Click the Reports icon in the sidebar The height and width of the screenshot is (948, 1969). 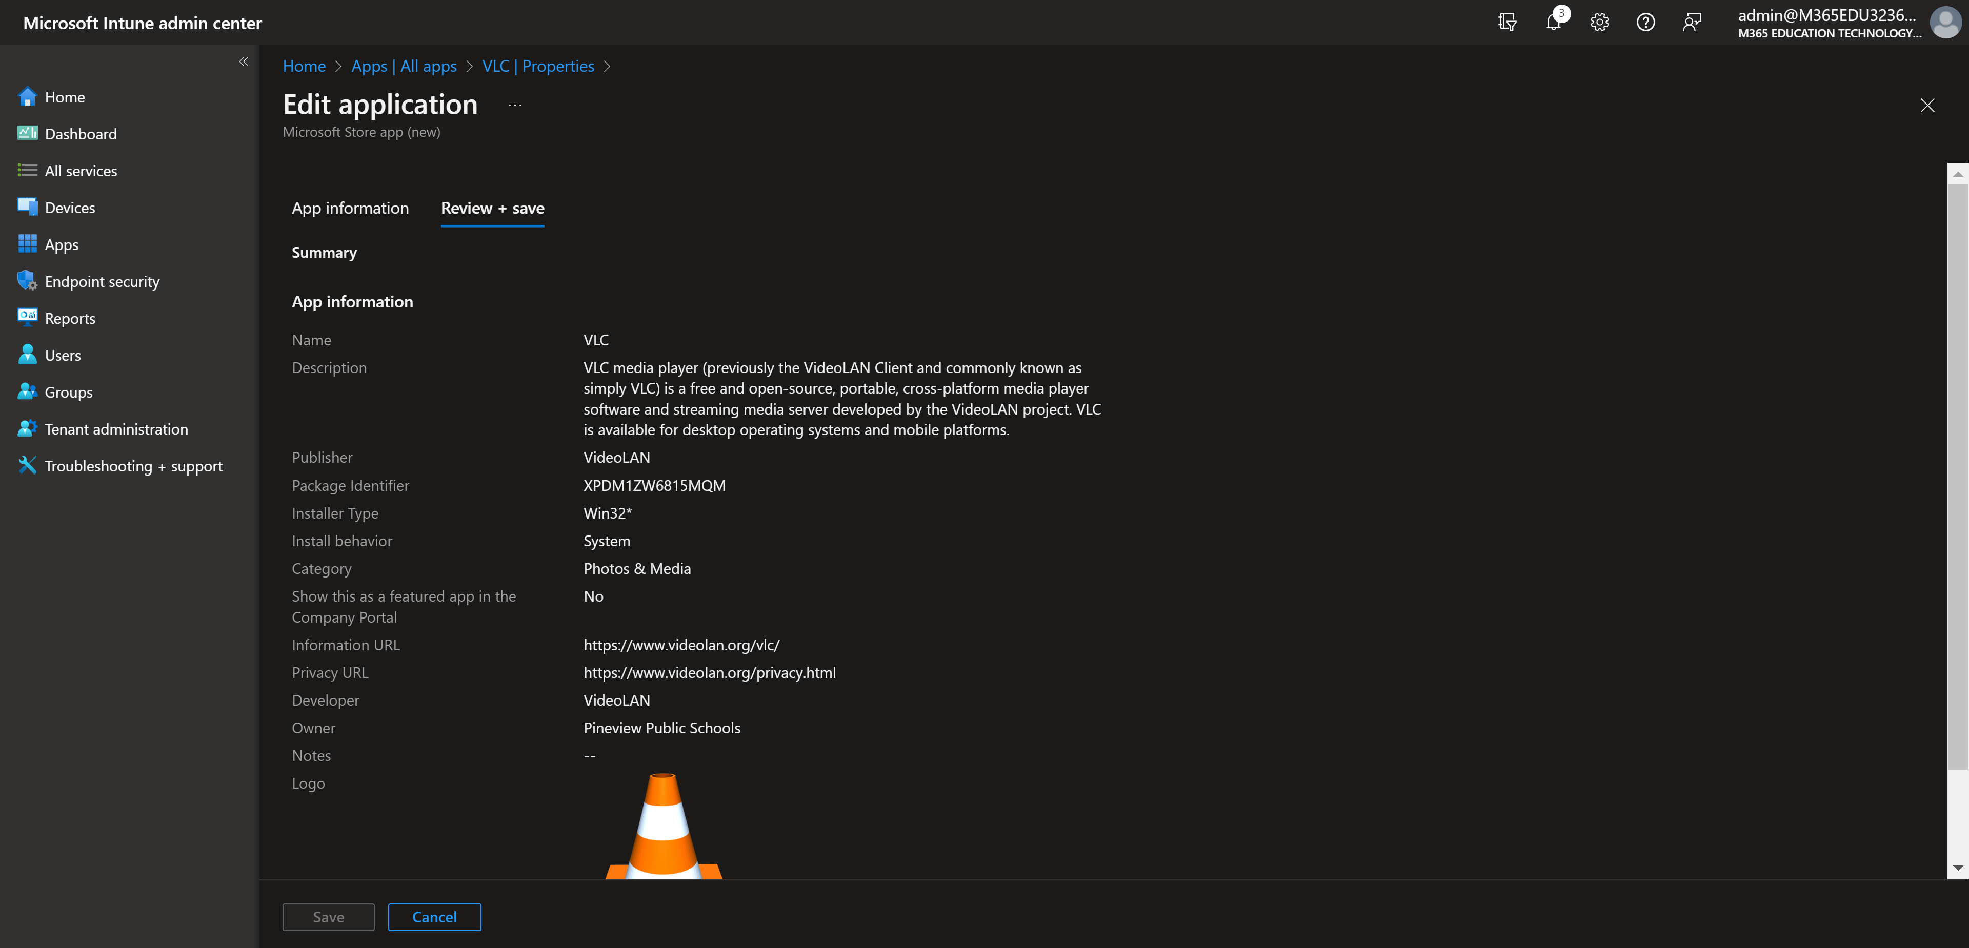click(x=28, y=318)
